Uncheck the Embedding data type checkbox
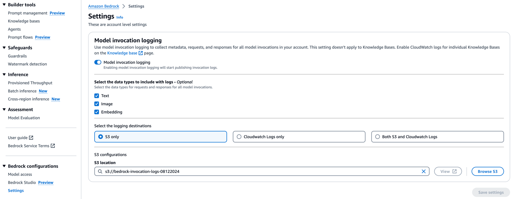 [97, 112]
